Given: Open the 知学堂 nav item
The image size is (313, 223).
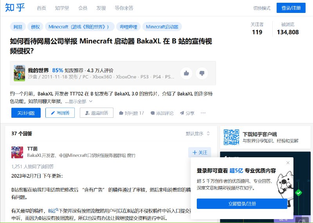Looking at the screenshot, I should tap(62, 8).
